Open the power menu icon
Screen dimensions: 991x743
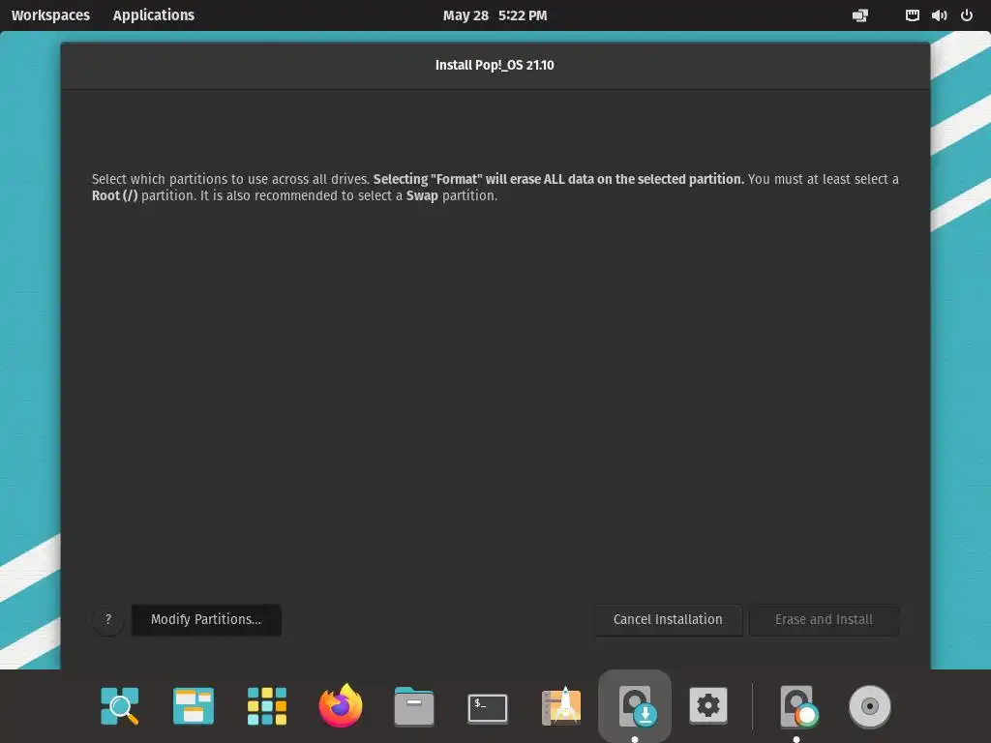[x=967, y=15]
